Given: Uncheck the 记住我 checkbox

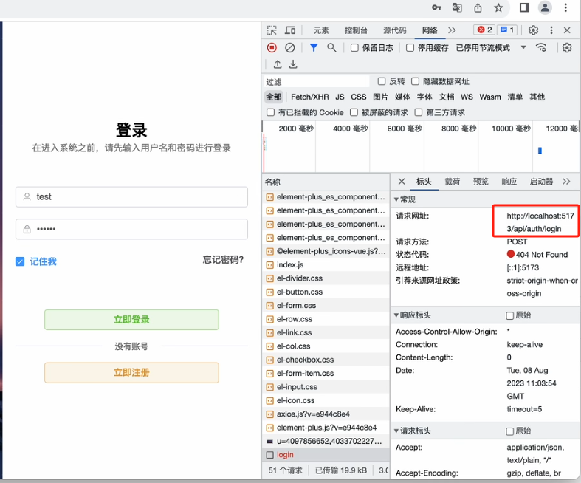Looking at the screenshot, I should (x=20, y=261).
